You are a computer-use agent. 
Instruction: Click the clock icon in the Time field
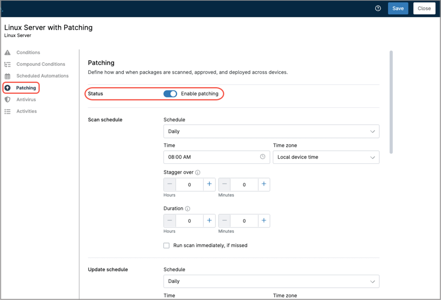click(x=262, y=157)
